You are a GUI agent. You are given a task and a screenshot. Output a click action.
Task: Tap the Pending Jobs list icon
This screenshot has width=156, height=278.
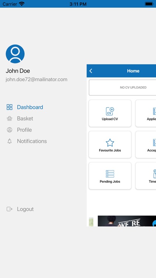(x=110, y=174)
